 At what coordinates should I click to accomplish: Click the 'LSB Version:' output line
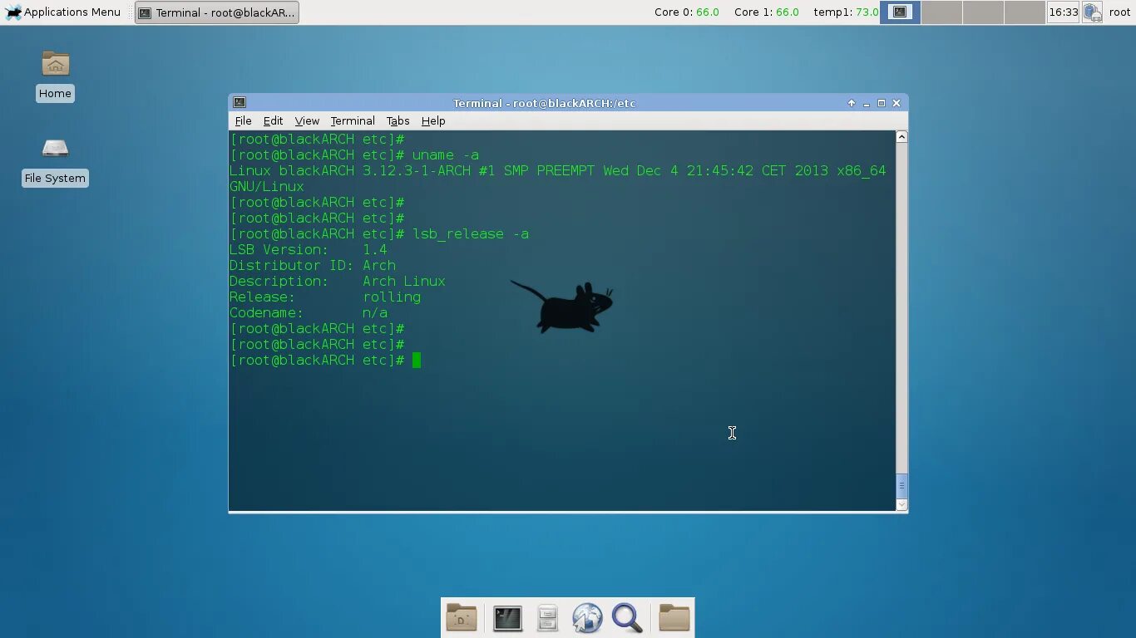(x=309, y=250)
